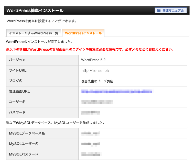The width and height of the screenshot is (194, 167).
Task: Click the WordPress簡単インストール header title
Action: click(35, 10)
